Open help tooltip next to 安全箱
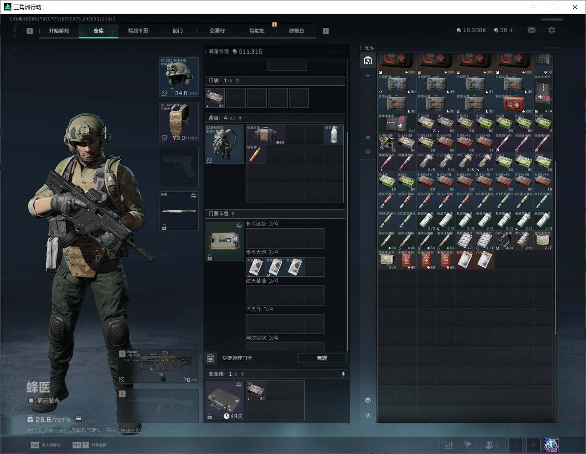Screen dimensions: 586x454 pos(242,374)
